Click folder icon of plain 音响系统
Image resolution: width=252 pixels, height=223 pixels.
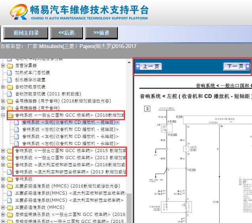[x=10, y=179]
